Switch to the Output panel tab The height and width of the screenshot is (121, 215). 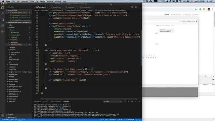(46, 102)
